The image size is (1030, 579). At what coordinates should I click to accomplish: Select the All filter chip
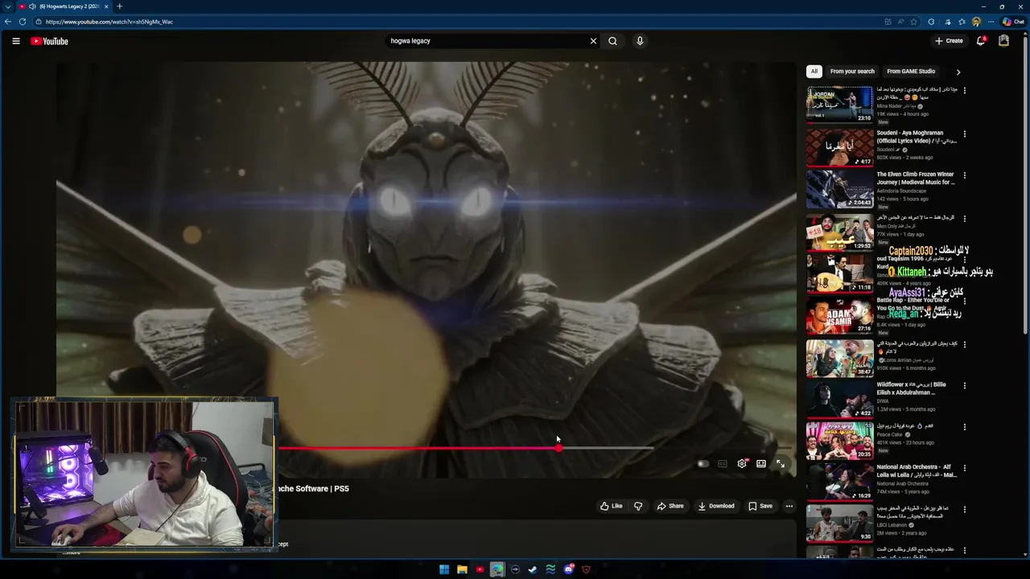pyautogui.click(x=814, y=72)
